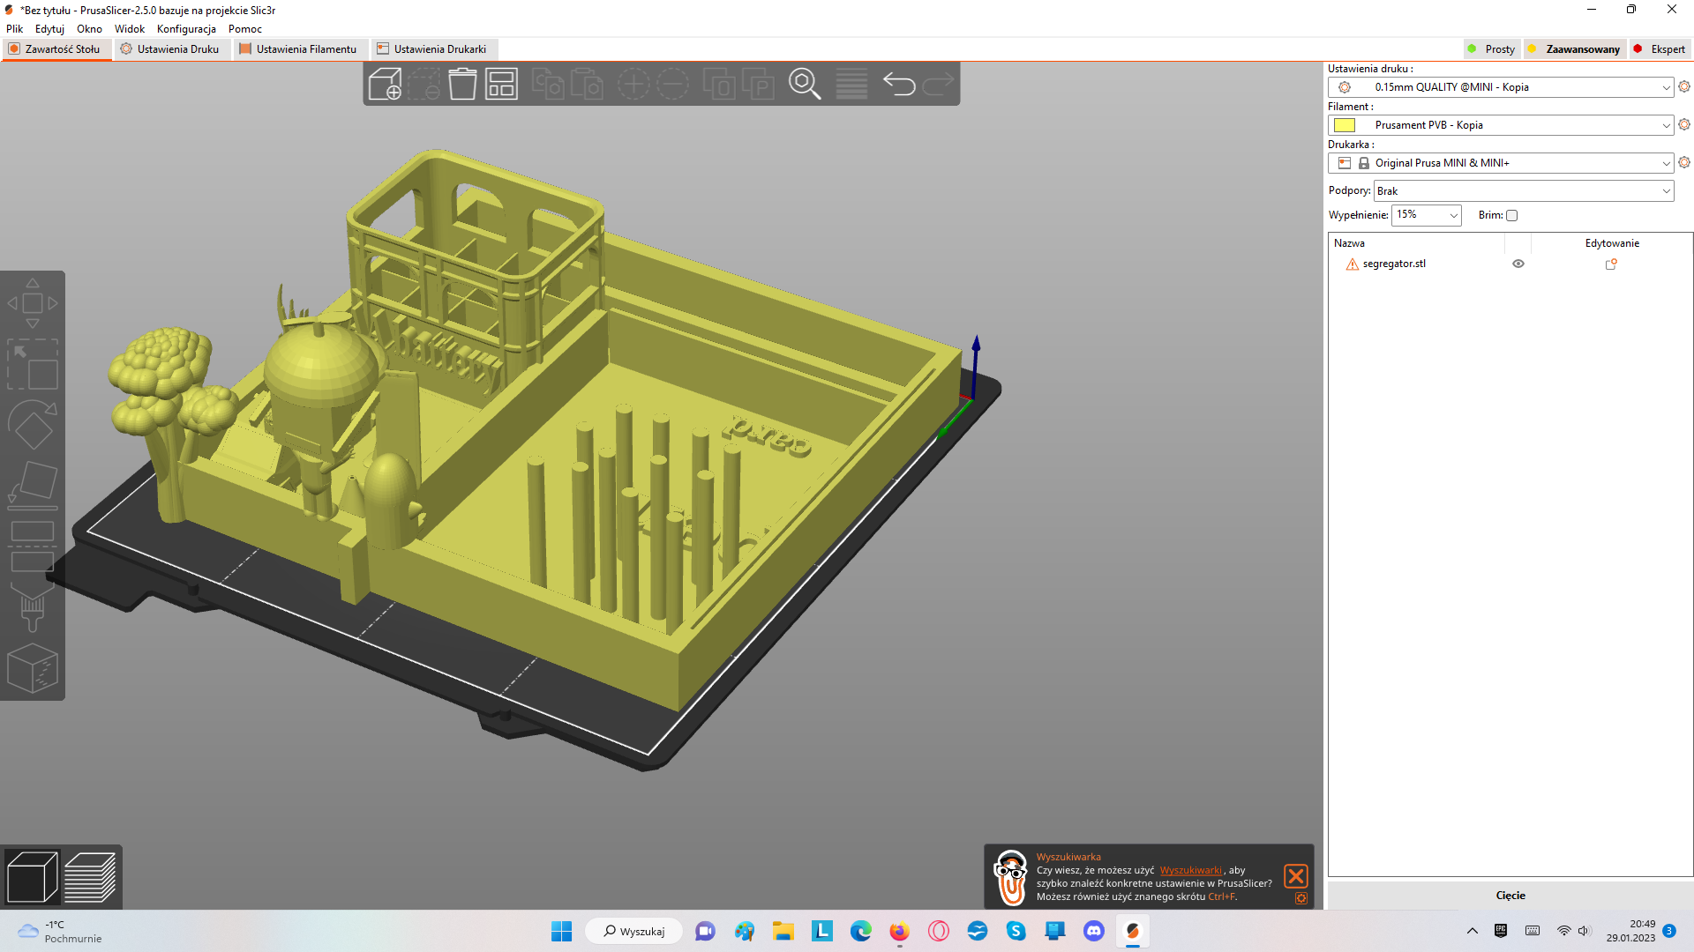
Task: Select the Cut tool in left toolbar
Action: point(33,547)
